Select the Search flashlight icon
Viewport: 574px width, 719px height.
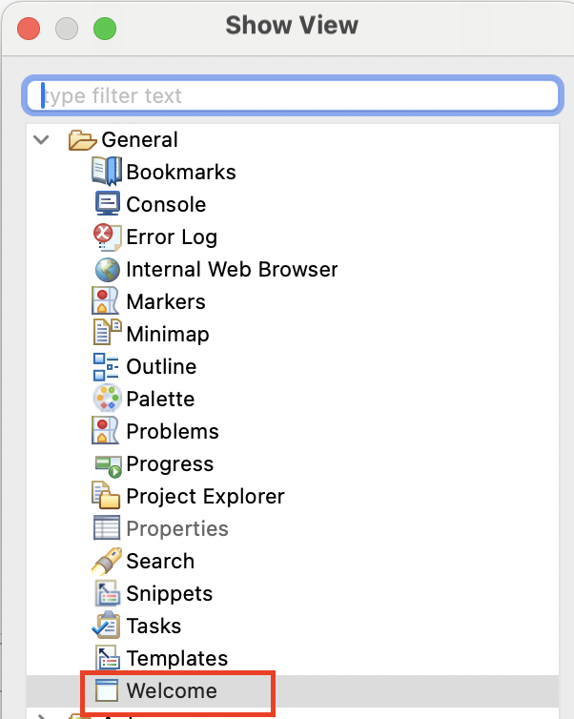tap(107, 561)
